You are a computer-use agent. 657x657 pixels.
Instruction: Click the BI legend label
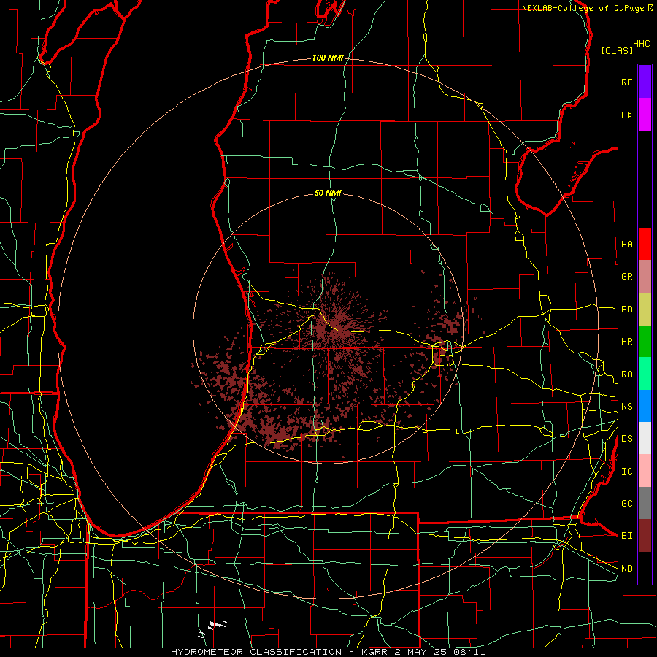[626, 536]
